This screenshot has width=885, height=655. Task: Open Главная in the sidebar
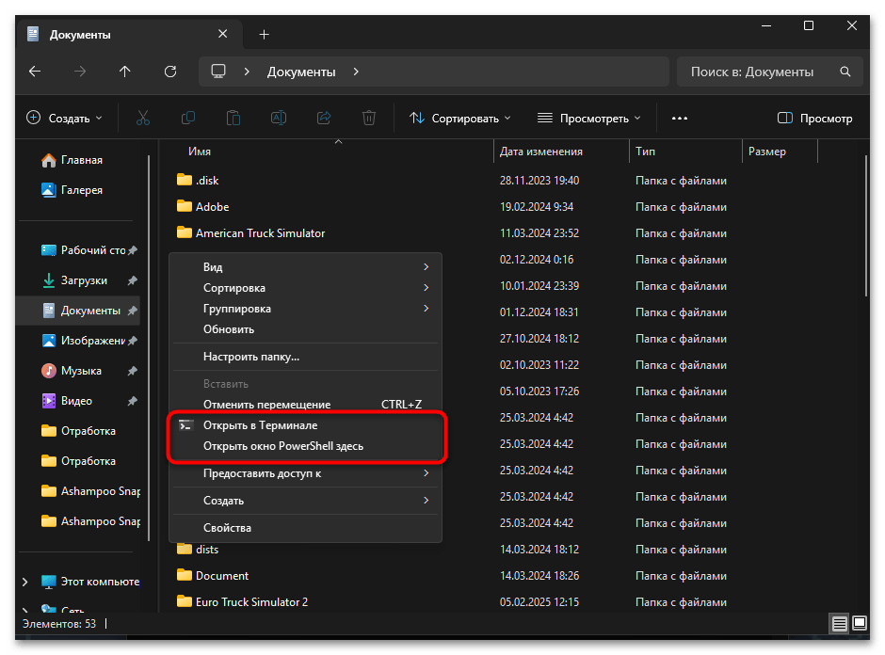click(72, 160)
